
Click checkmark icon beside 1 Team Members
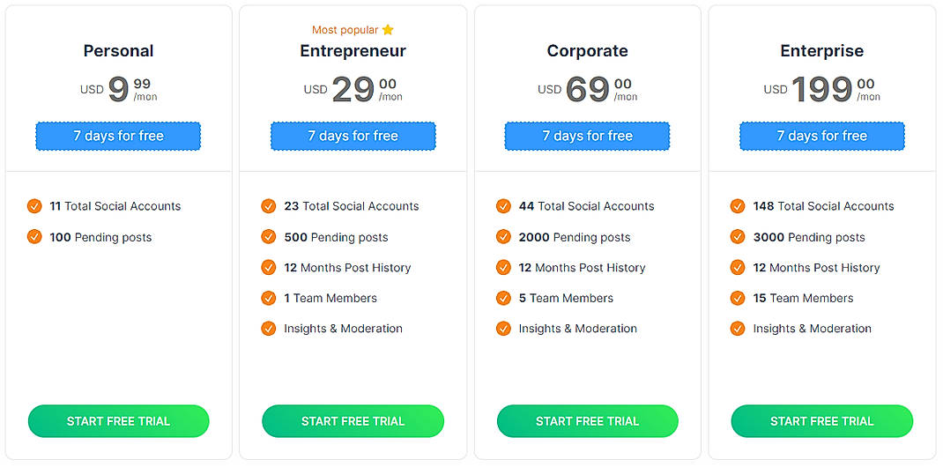tap(269, 298)
